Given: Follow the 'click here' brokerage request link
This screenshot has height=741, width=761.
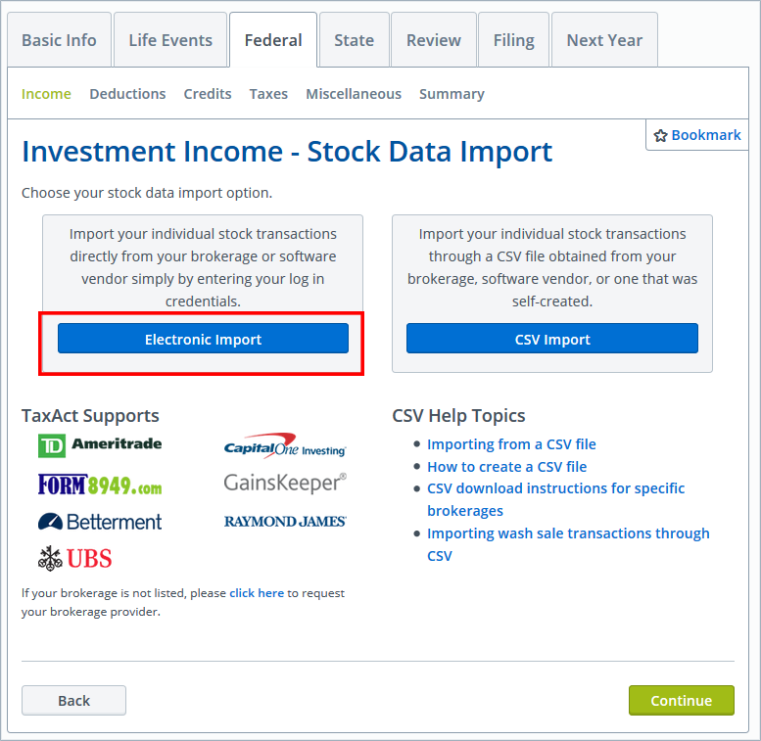Looking at the screenshot, I should point(257,593).
